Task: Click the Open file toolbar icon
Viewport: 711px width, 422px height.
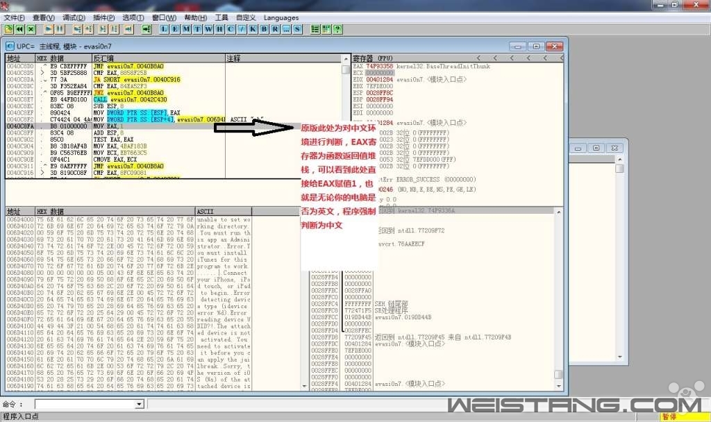Action: 8,29
